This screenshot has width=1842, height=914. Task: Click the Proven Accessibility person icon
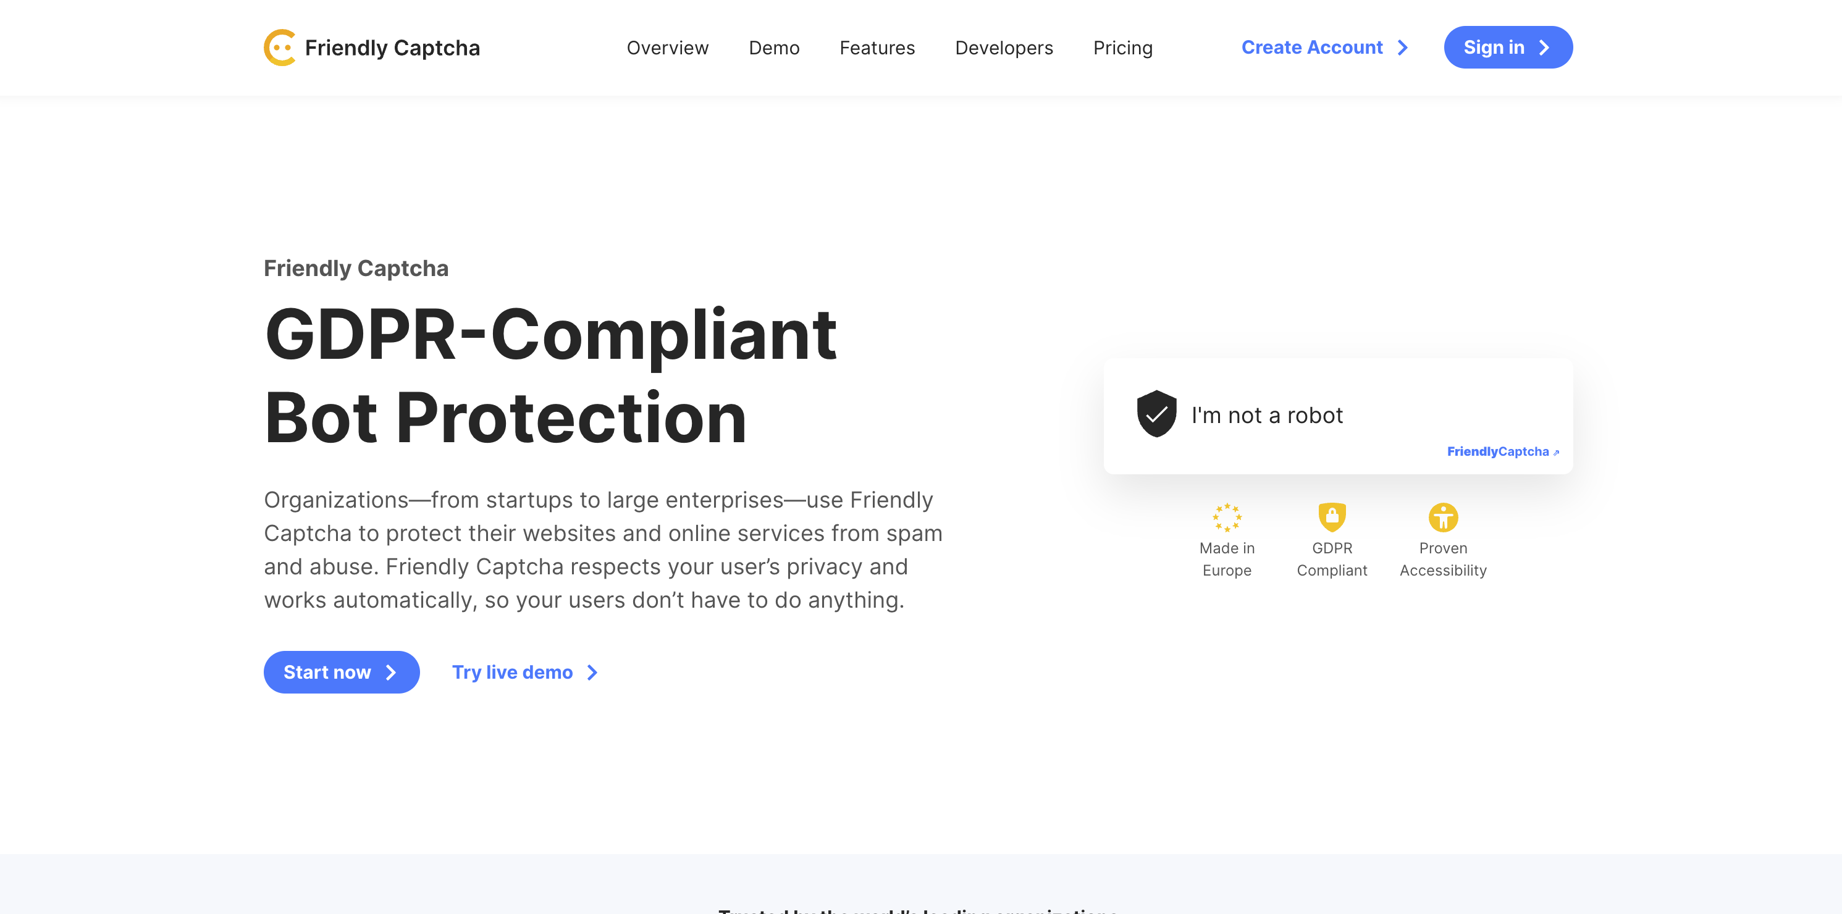coord(1443,518)
